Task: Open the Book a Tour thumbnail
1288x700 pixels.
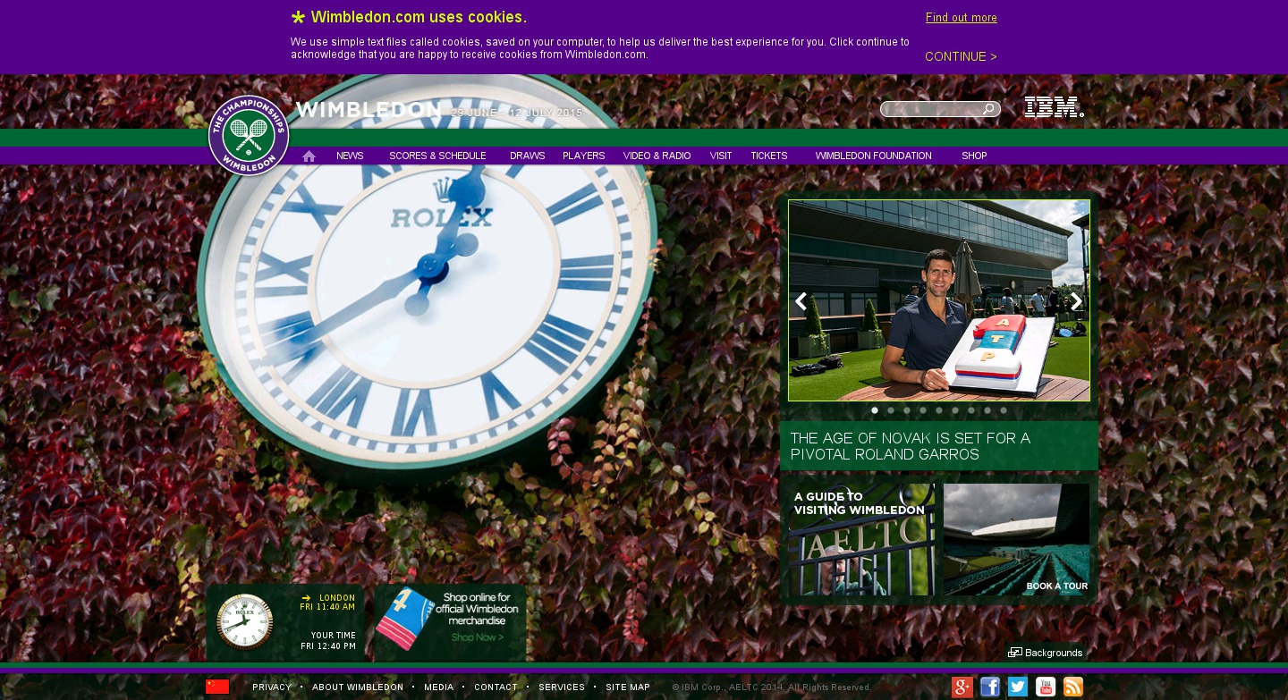Action: (x=1017, y=540)
